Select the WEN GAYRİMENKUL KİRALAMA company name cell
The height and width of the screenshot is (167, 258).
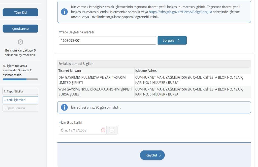click(96, 92)
